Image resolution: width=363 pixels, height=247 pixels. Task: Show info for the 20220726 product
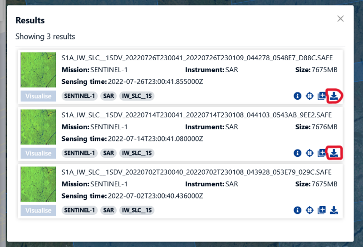(x=298, y=96)
